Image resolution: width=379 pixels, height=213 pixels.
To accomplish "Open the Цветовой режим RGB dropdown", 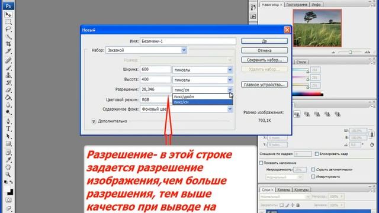I will click(156, 99).
